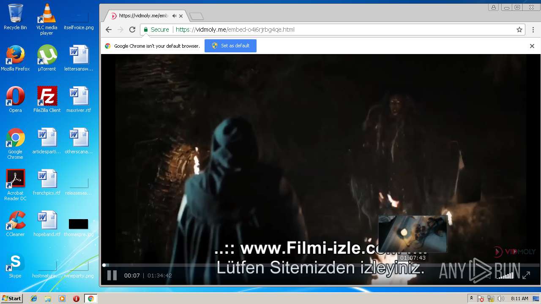Screen dimensions: 541x304
Task: Open otherscana... document on desktop
Action: (x=79, y=141)
